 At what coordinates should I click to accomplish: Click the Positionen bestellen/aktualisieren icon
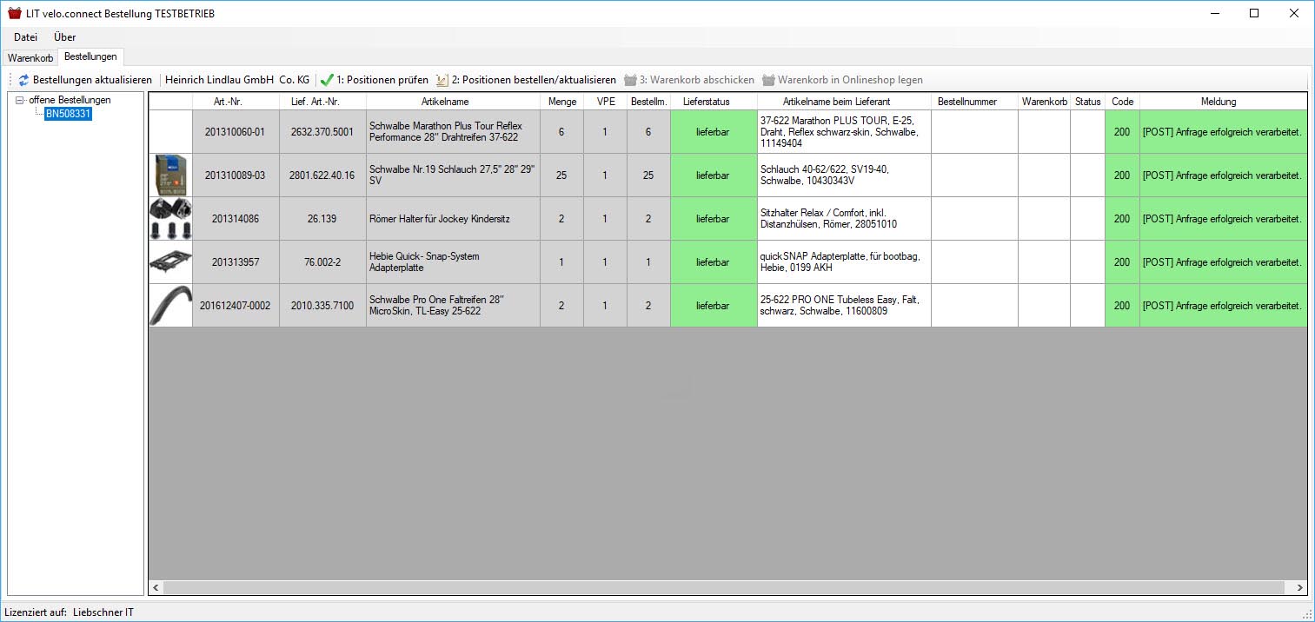[442, 80]
